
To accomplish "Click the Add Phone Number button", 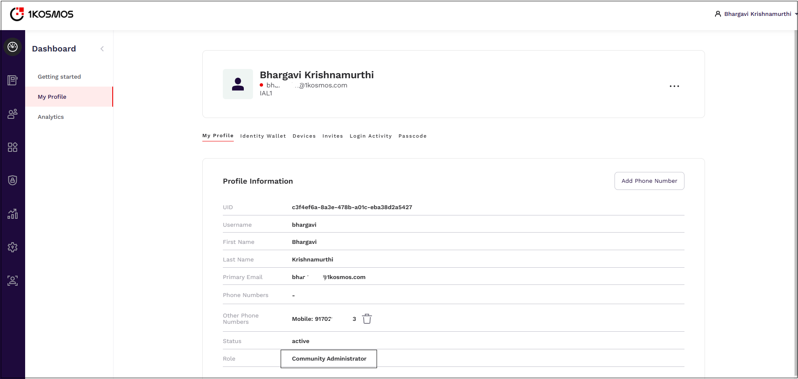I will pyautogui.click(x=649, y=181).
